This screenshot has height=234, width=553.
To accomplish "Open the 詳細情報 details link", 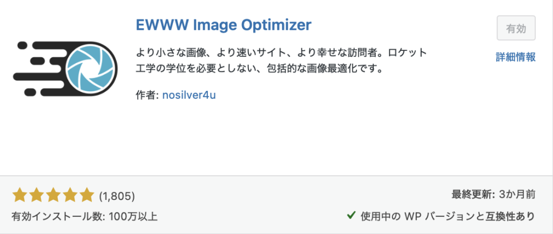I will coord(516,57).
